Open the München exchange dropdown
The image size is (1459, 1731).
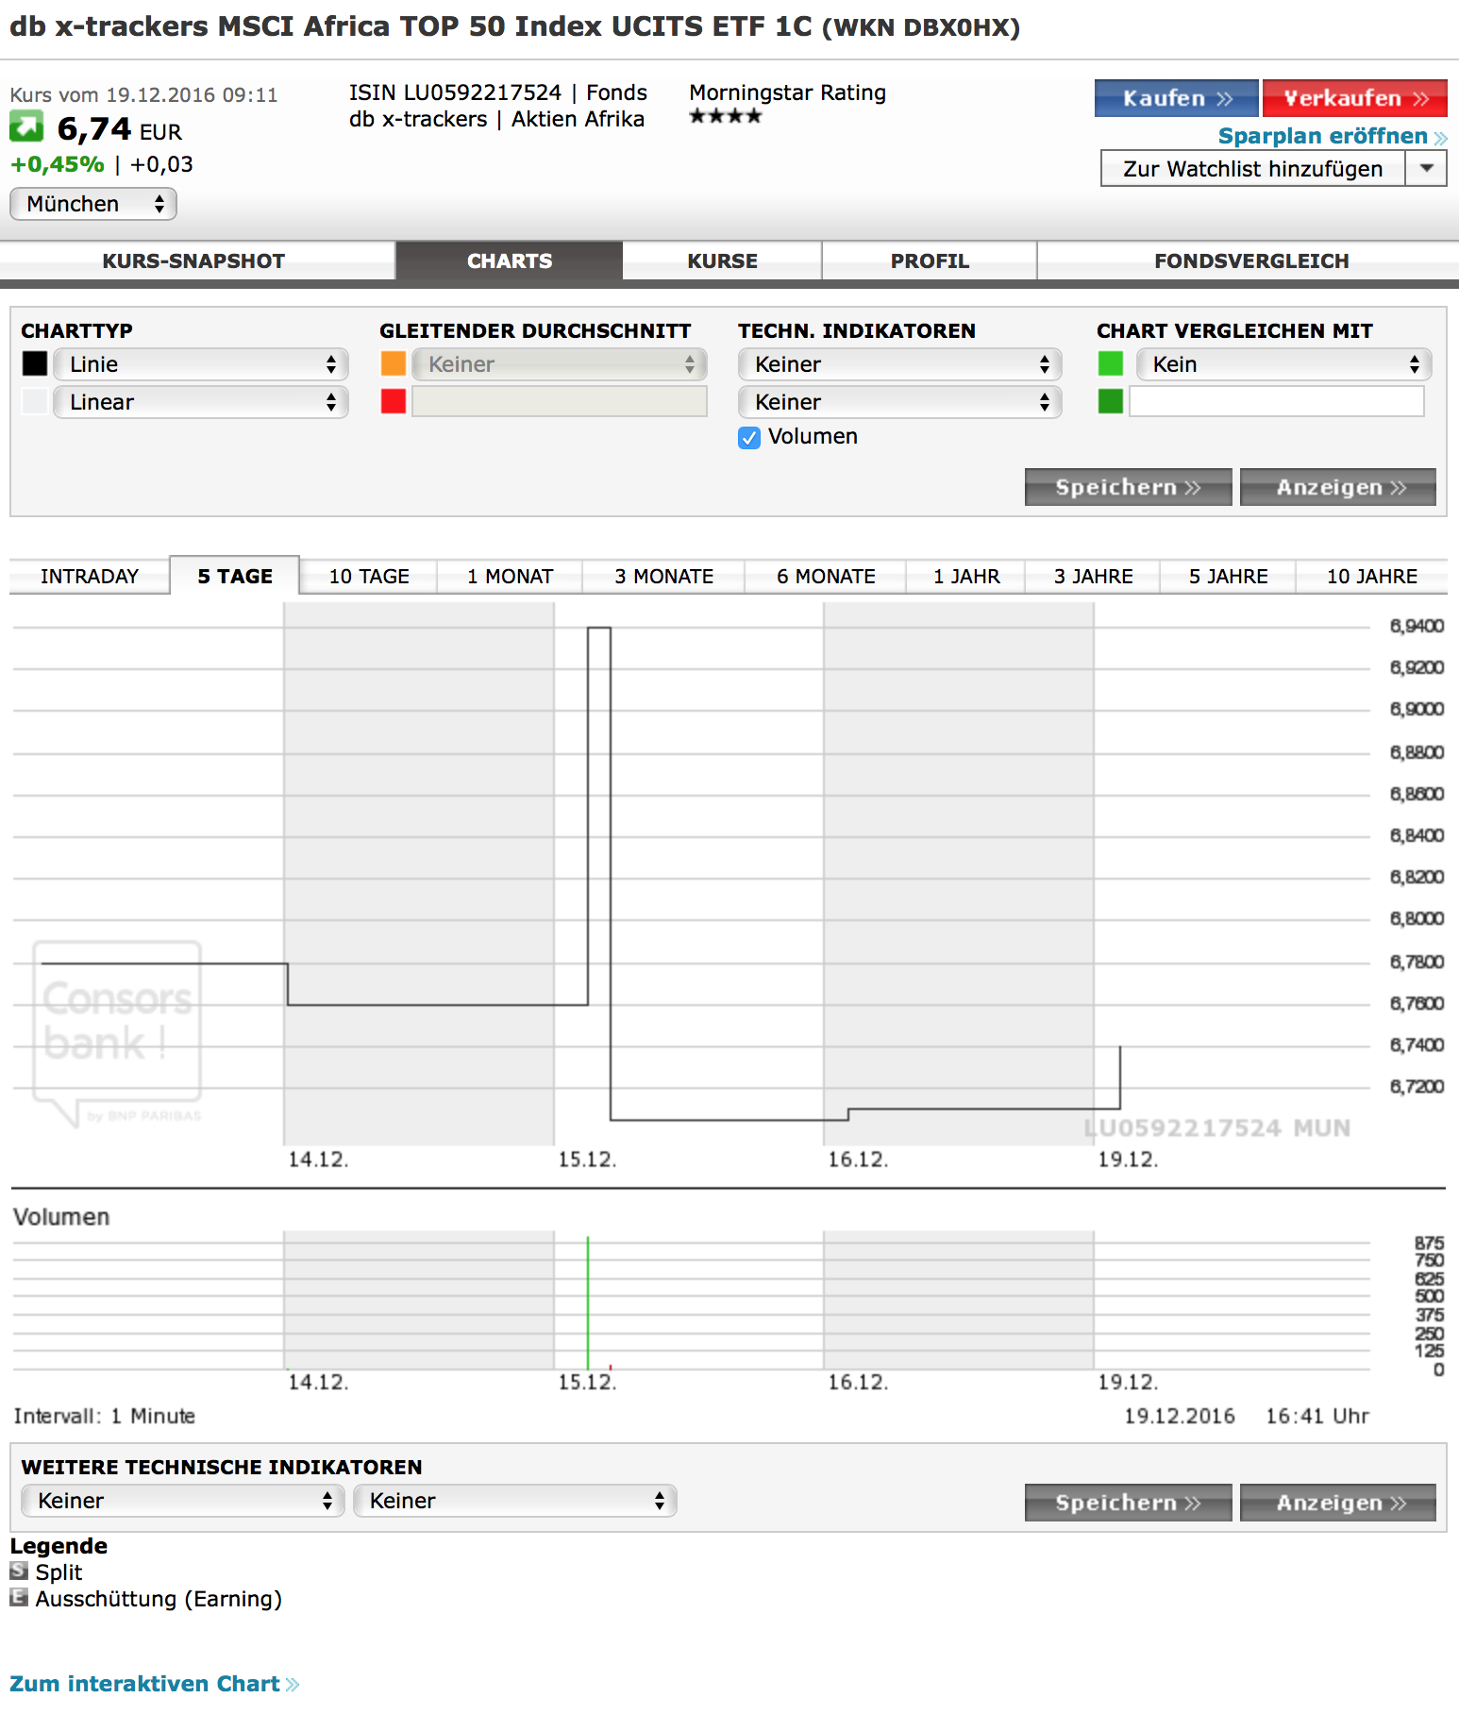click(x=93, y=204)
